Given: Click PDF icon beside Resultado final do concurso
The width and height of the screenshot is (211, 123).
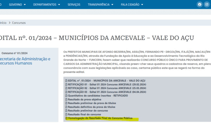Looking at the screenshot, I should pyautogui.click(x=66, y=114).
